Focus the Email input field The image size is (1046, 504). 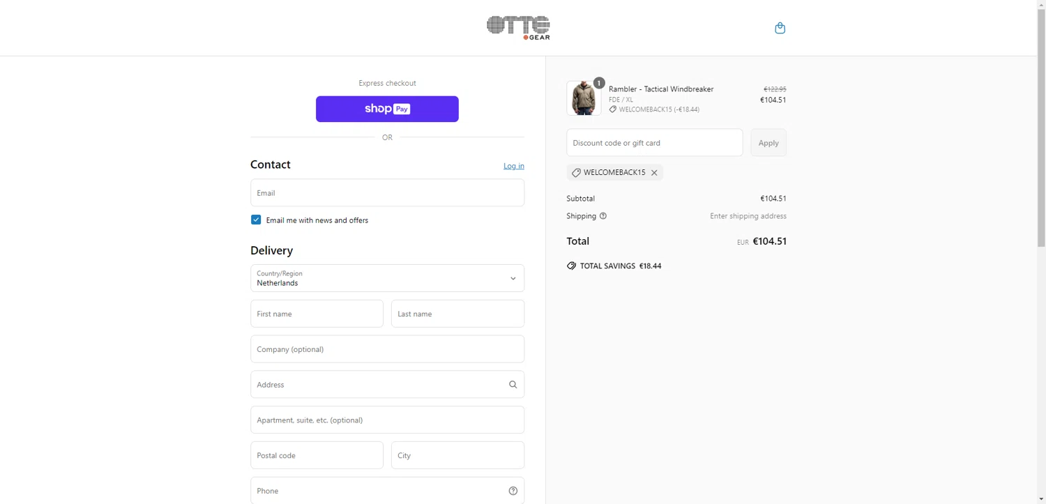tap(387, 192)
